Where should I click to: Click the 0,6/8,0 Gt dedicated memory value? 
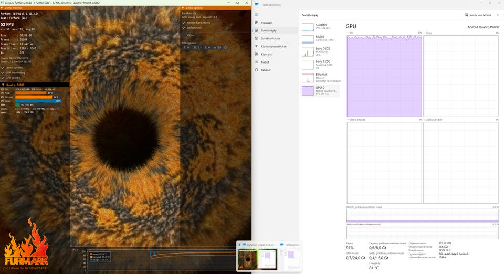(x=377, y=248)
